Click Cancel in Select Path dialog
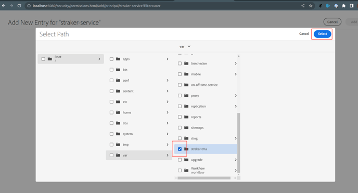 (304, 34)
